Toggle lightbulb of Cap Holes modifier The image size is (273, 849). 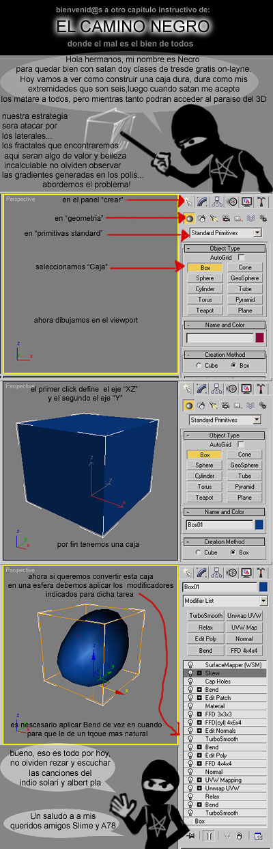(x=190, y=682)
